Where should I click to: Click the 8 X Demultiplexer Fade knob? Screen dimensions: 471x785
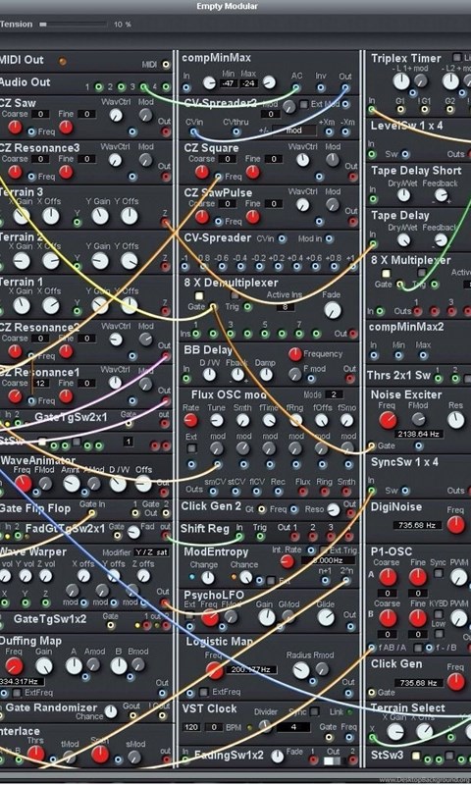[x=333, y=310]
